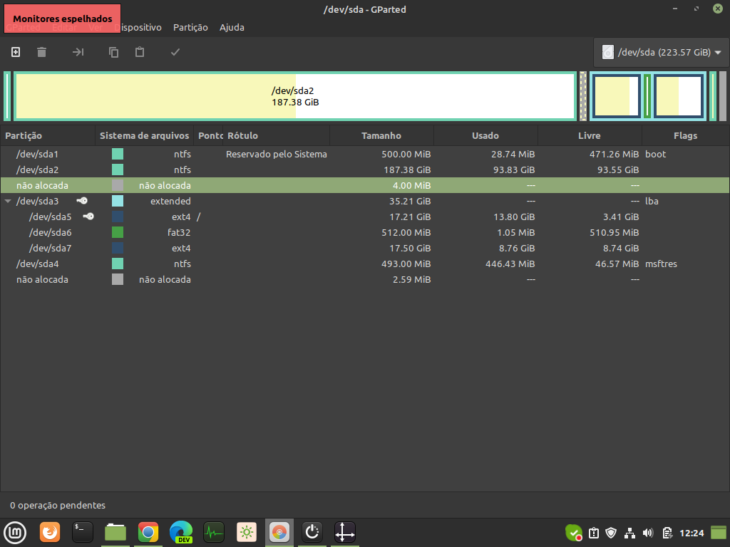Open the System Monitor taskbar icon
The height and width of the screenshot is (547, 730).
tap(214, 533)
